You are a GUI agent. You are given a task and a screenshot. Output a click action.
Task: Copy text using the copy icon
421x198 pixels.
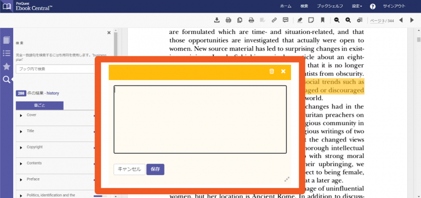pyautogui.click(x=240, y=20)
